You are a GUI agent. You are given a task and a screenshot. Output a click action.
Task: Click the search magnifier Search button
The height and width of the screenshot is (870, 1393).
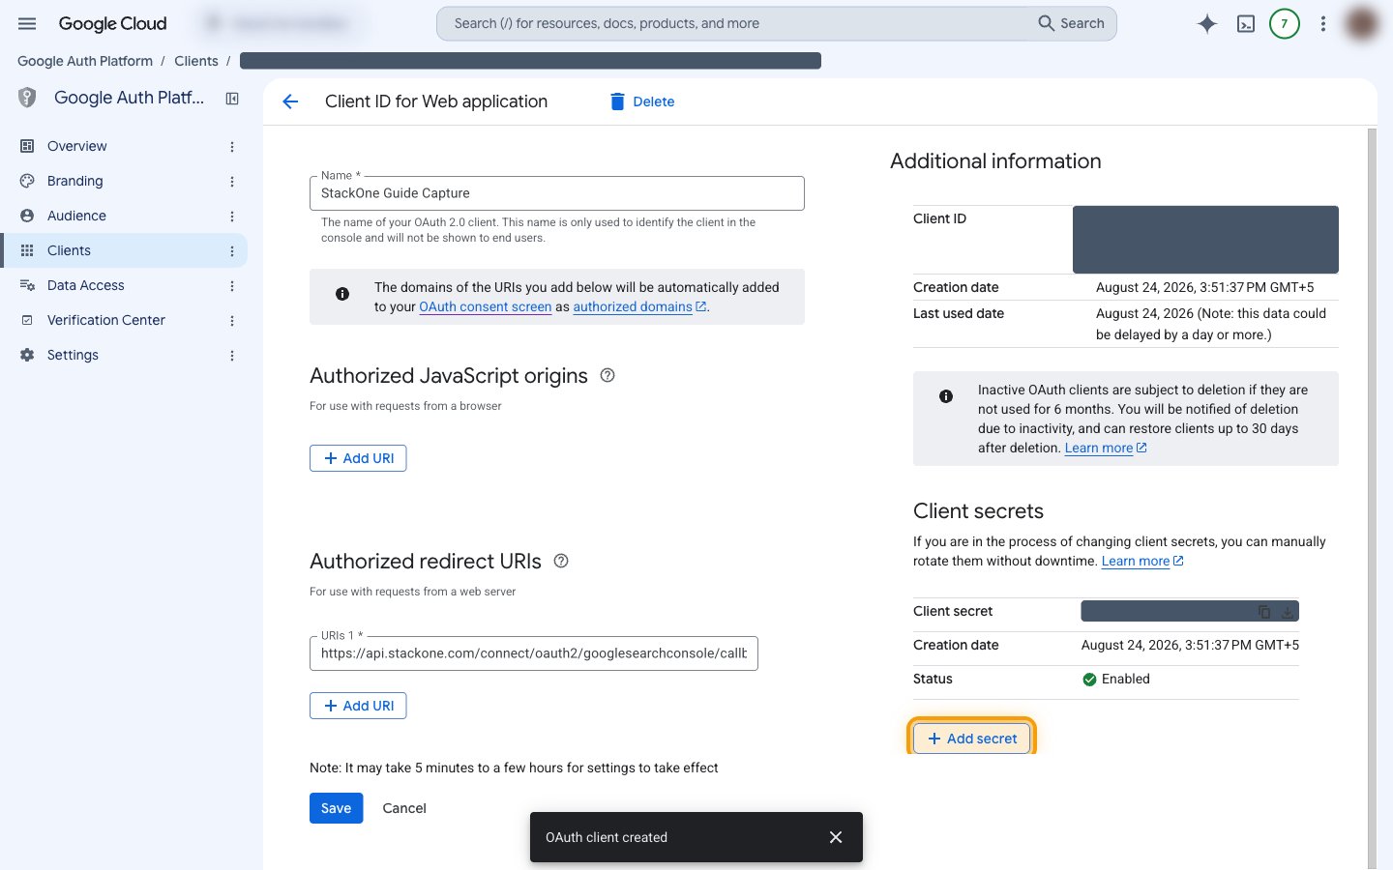point(1071,23)
